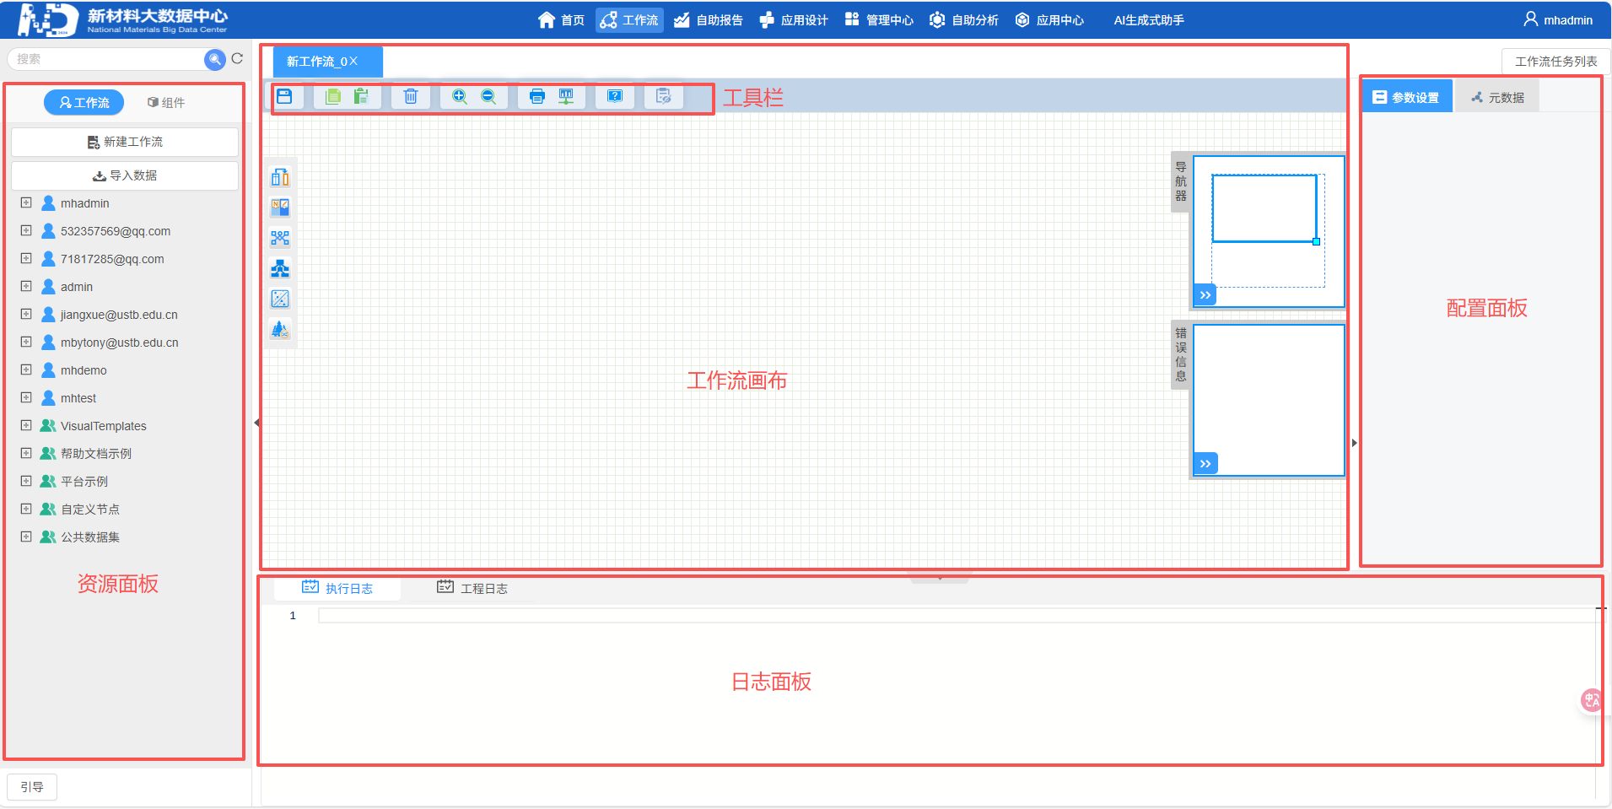Zoom in on the workflow canvas

point(460,96)
